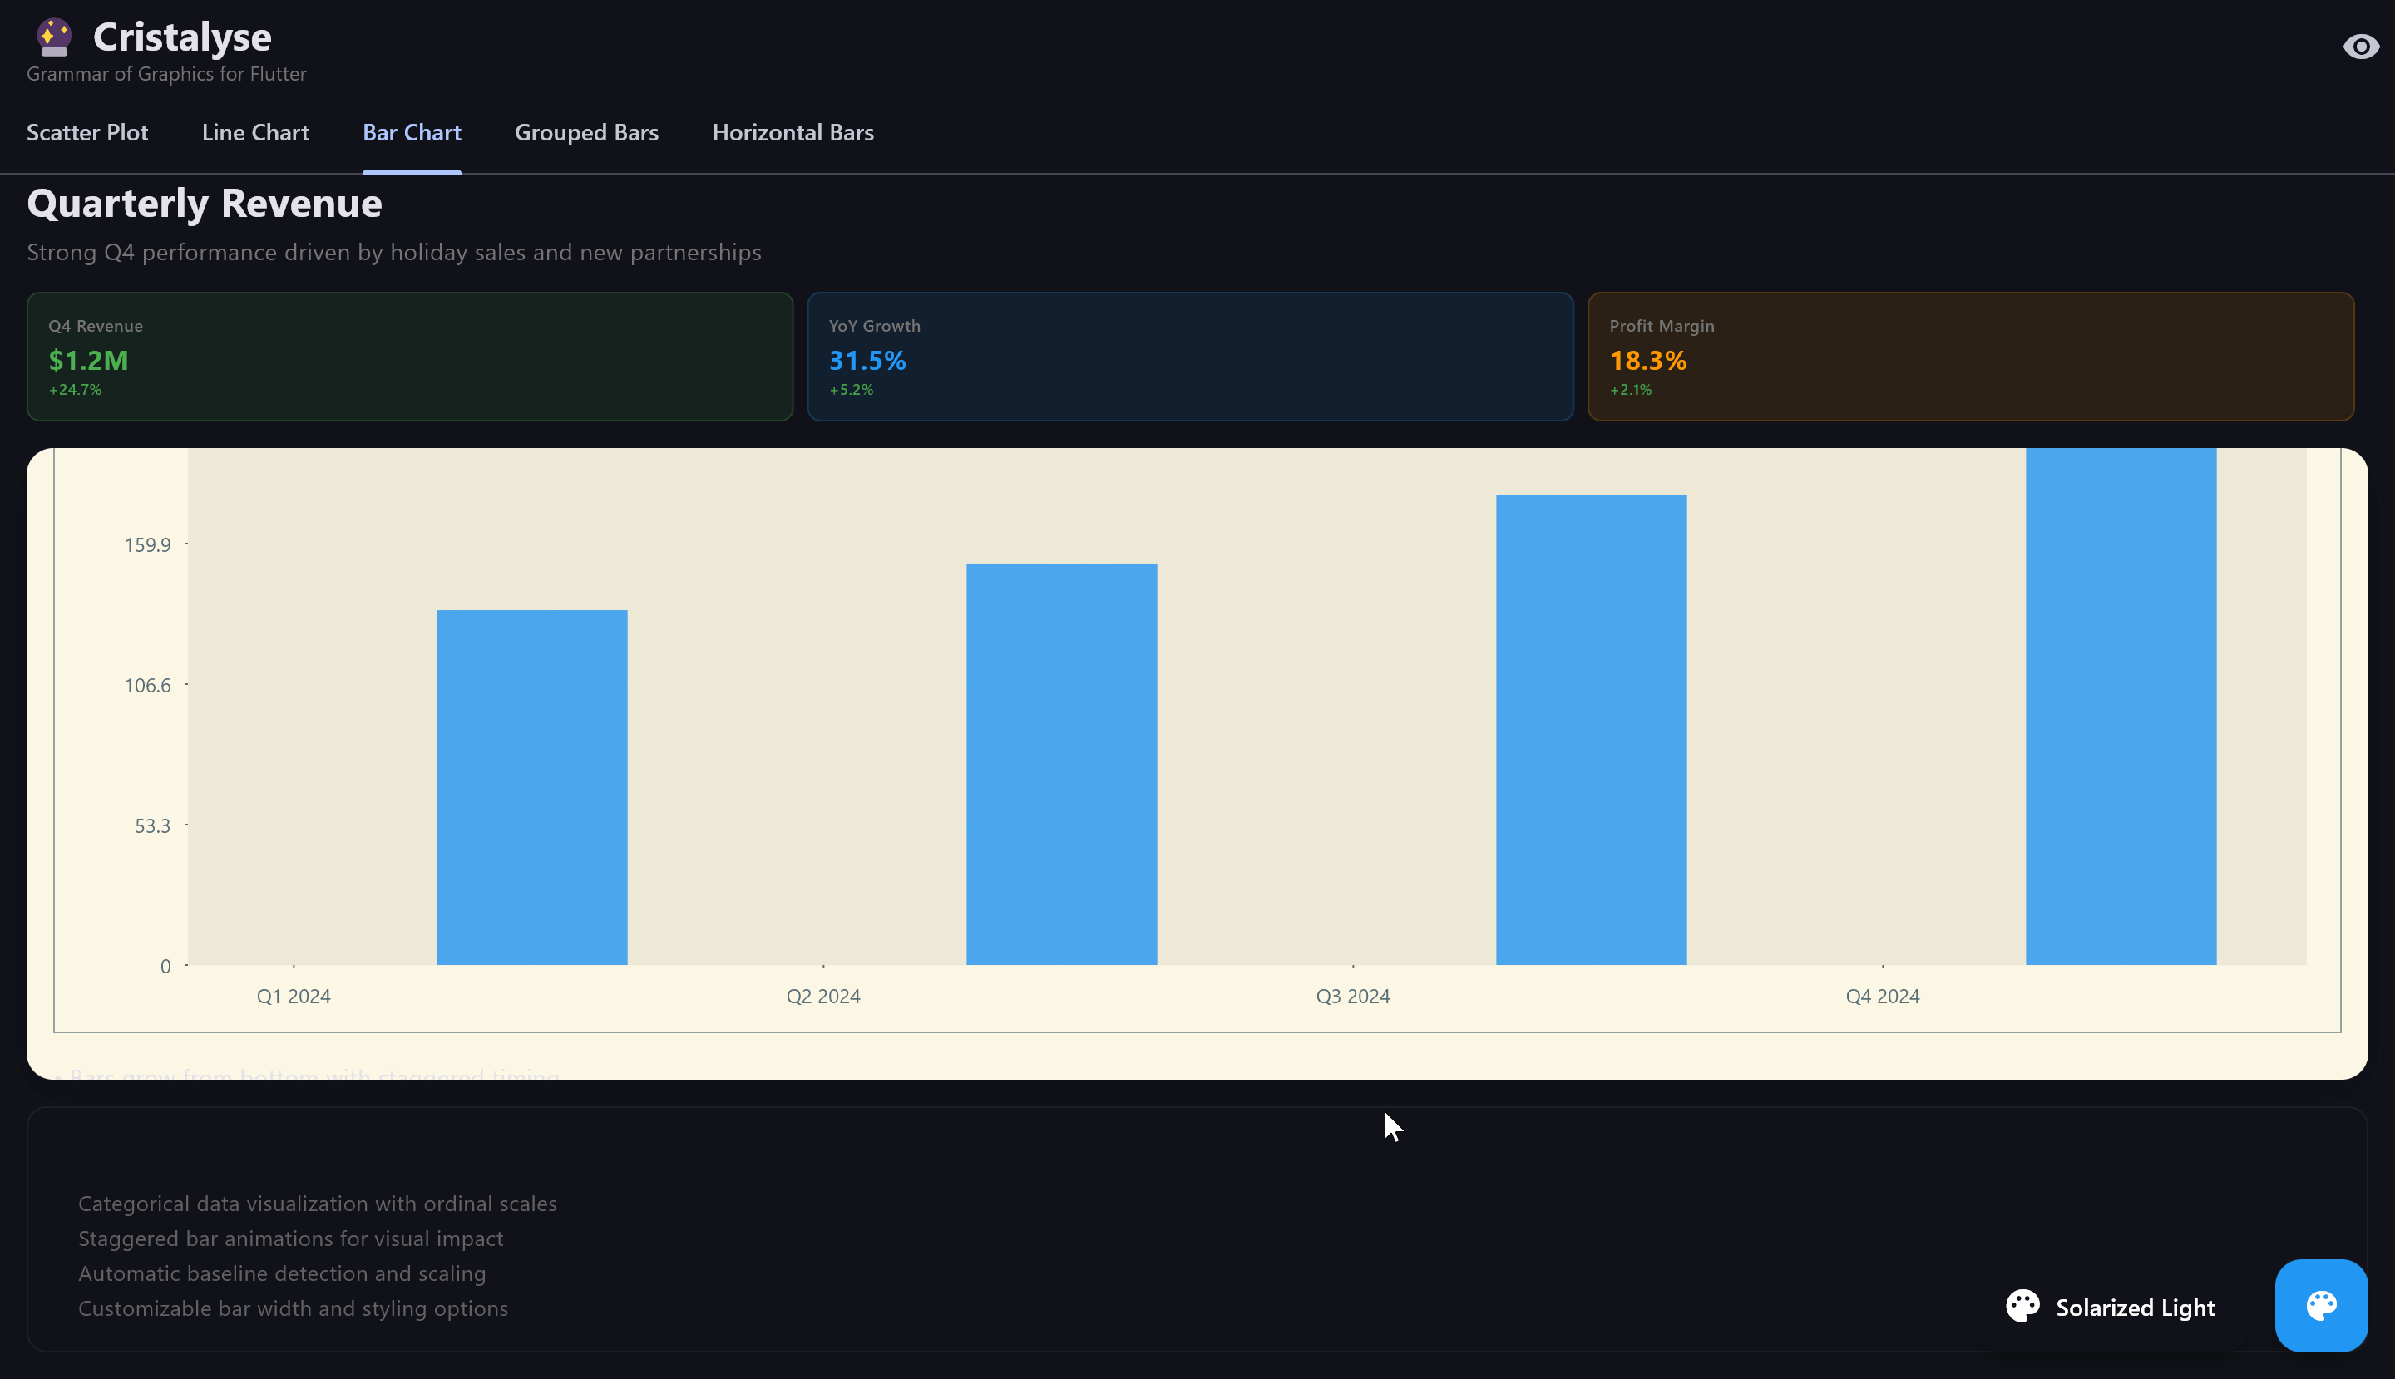Click the Q4 Revenue stat card
The width and height of the screenshot is (2395, 1379).
409,356
